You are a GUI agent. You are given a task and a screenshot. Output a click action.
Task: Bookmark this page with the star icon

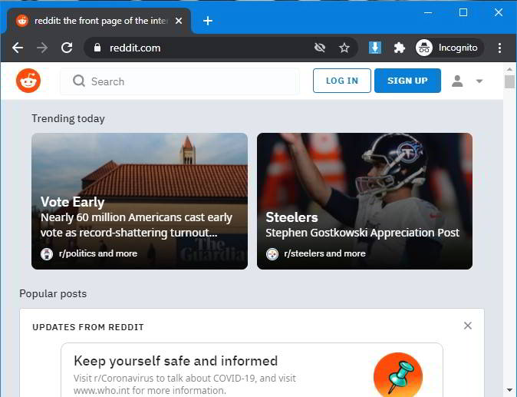344,48
